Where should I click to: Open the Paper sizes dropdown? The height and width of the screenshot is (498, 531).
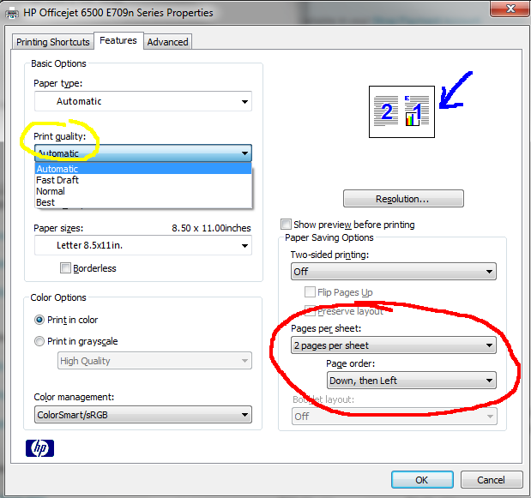click(143, 245)
